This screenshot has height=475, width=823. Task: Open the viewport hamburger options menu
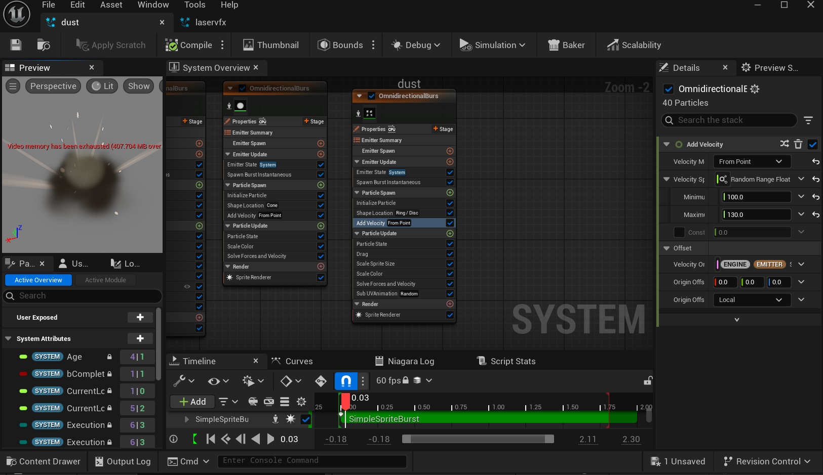(13, 86)
